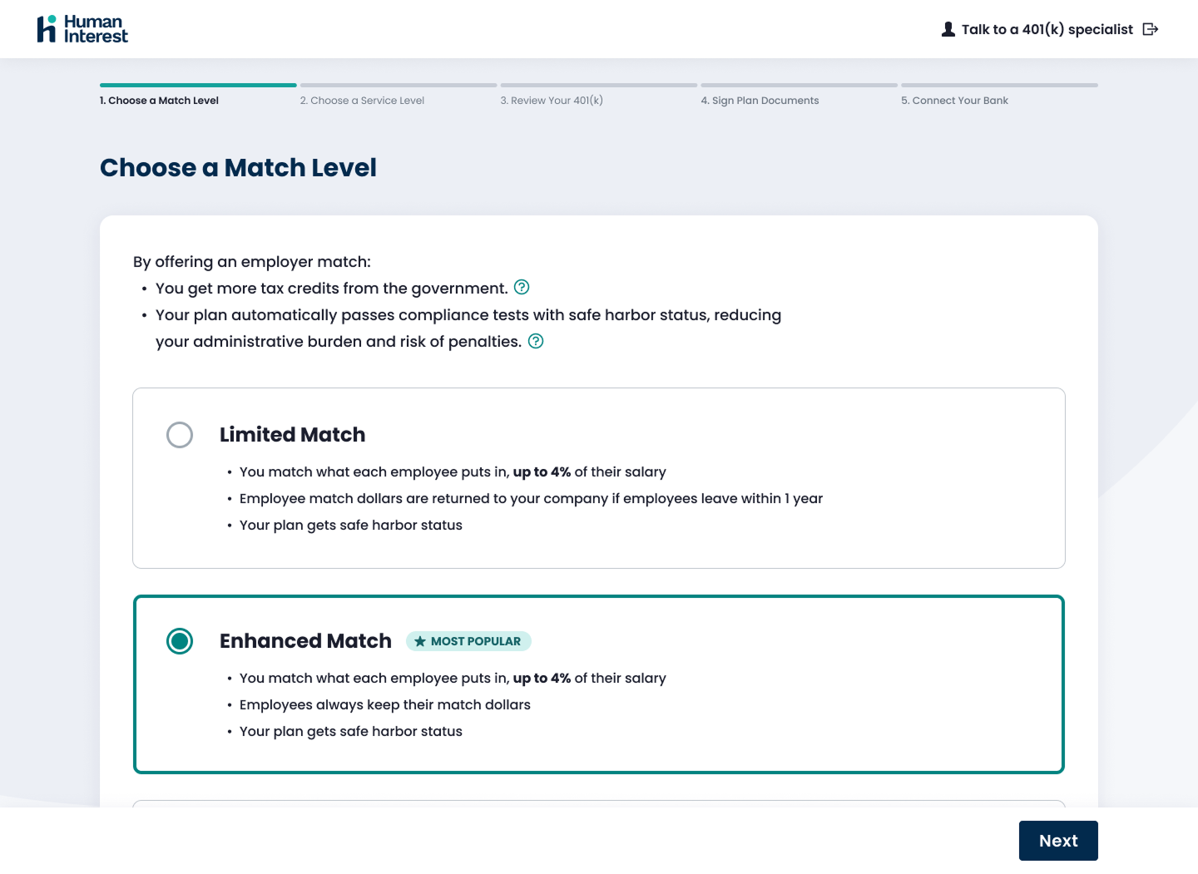Click the star icon in Most Popular badge
Screen dimensions: 1198x874
coord(420,641)
